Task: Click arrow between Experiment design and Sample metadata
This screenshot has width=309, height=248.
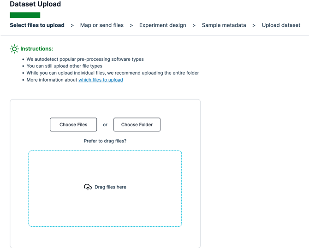Action: (194, 25)
